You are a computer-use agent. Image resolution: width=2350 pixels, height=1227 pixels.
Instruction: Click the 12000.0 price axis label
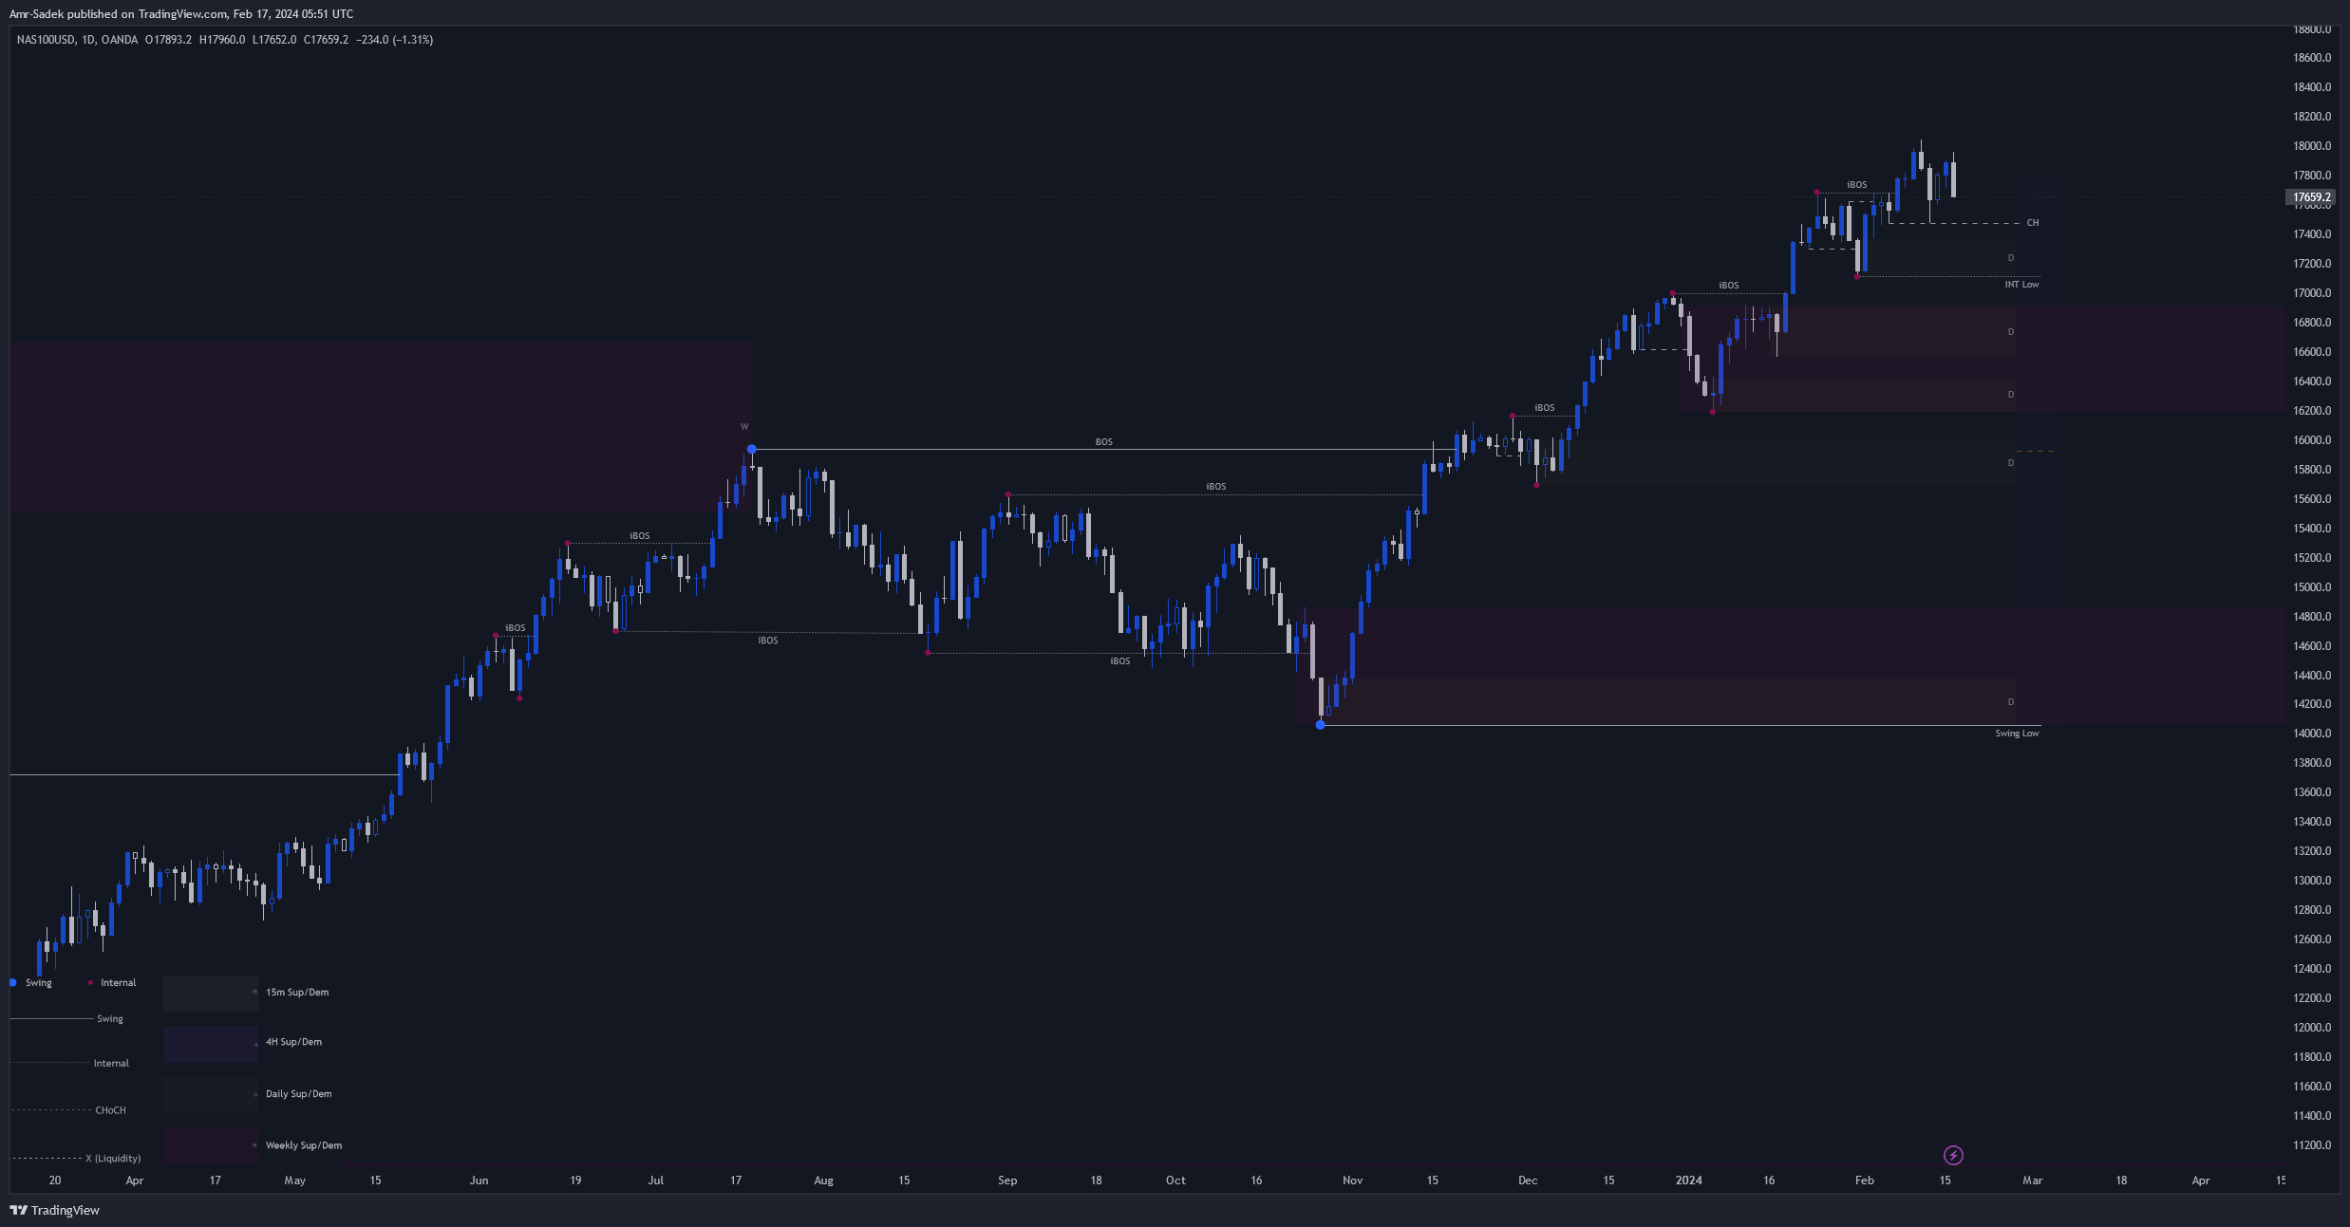point(2312,1028)
